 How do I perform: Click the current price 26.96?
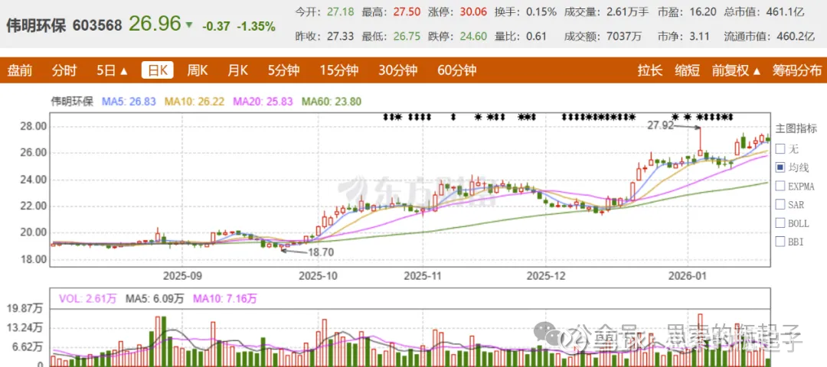click(155, 24)
